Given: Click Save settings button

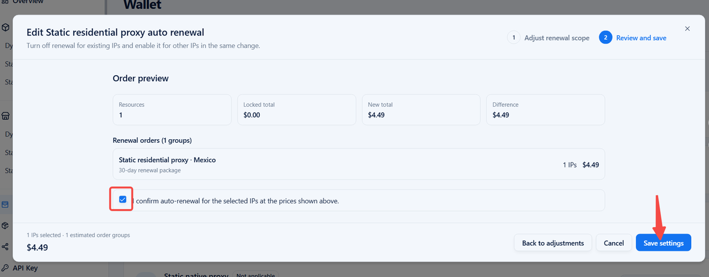Looking at the screenshot, I should pyautogui.click(x=664, y=243).
